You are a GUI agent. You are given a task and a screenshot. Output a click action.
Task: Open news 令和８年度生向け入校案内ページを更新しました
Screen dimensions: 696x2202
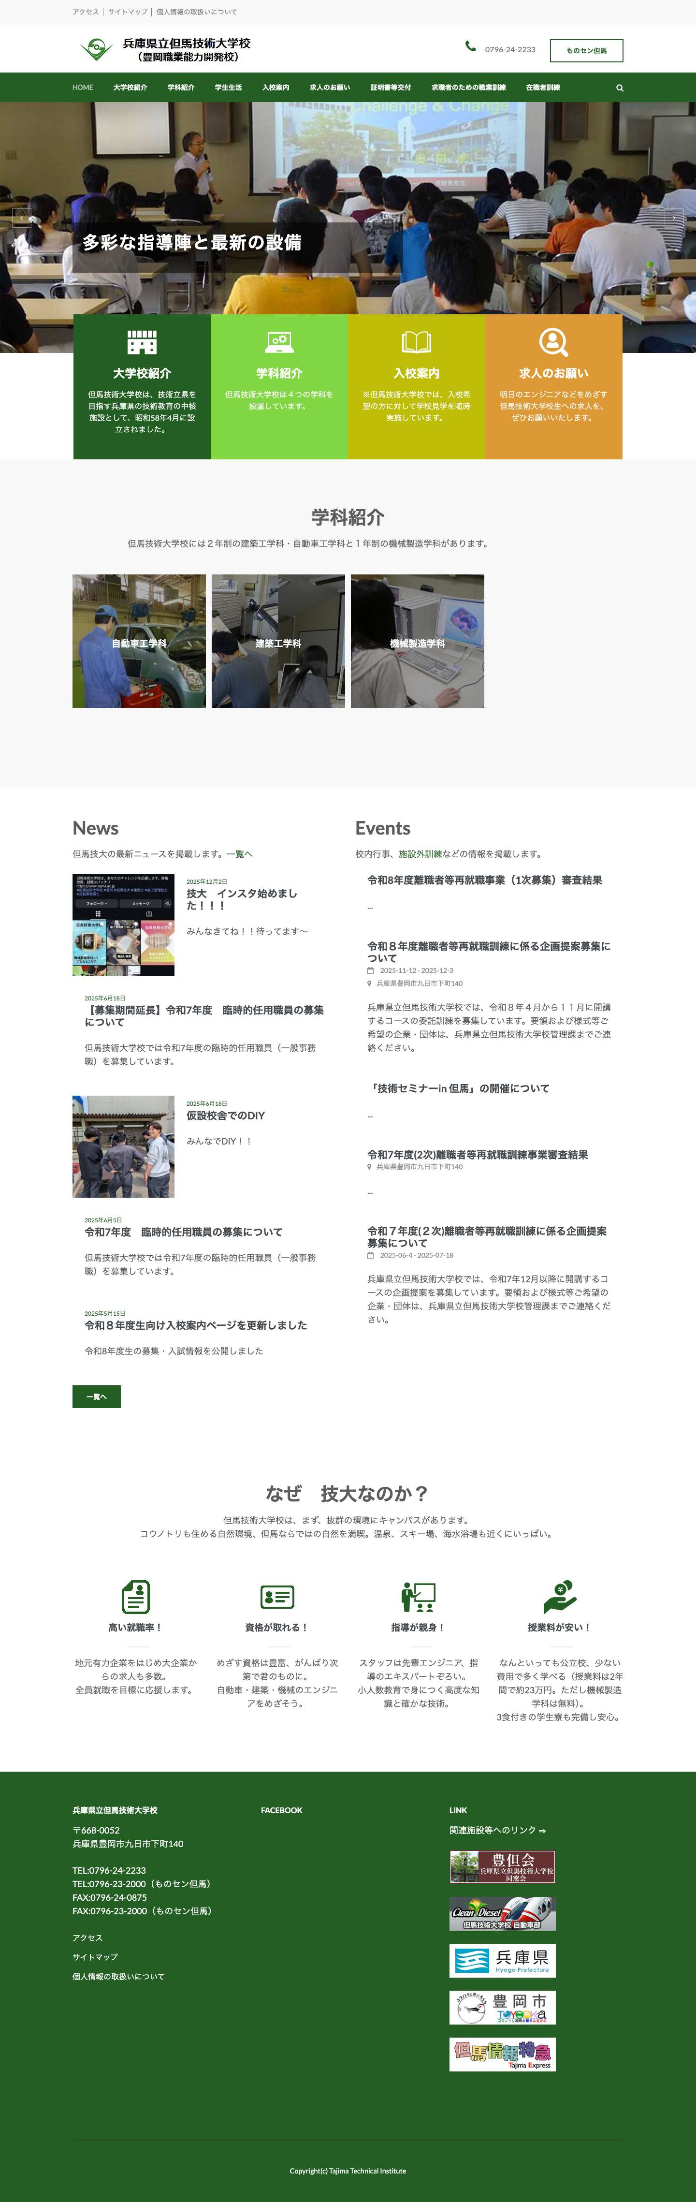tap(196, 1325)
